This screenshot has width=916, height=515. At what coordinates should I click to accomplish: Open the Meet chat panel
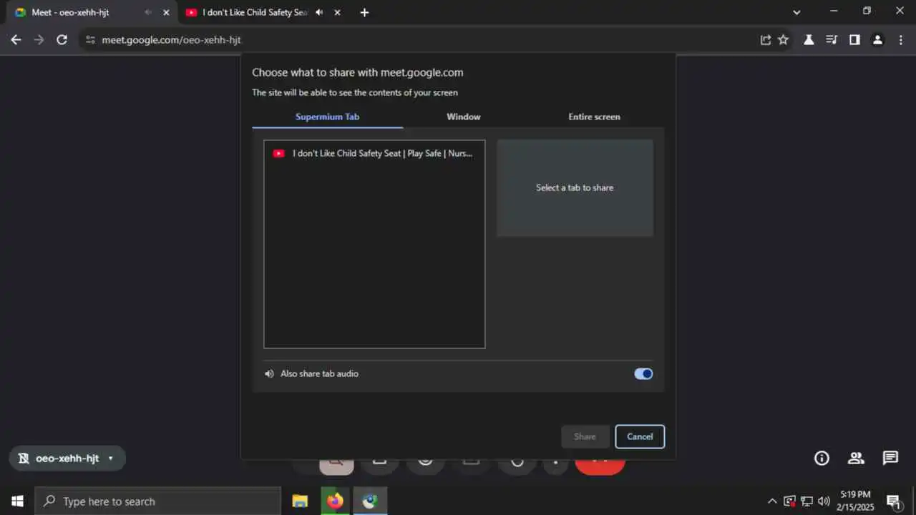coord(890,458)
